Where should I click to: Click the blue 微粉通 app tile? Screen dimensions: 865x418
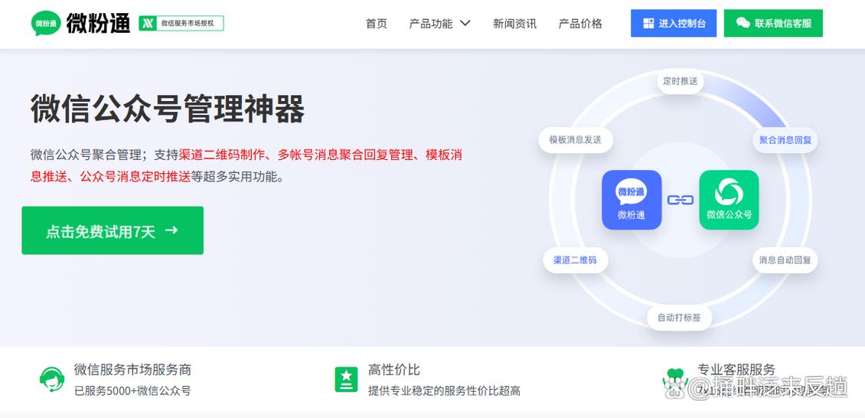click(x=632, y=200)
